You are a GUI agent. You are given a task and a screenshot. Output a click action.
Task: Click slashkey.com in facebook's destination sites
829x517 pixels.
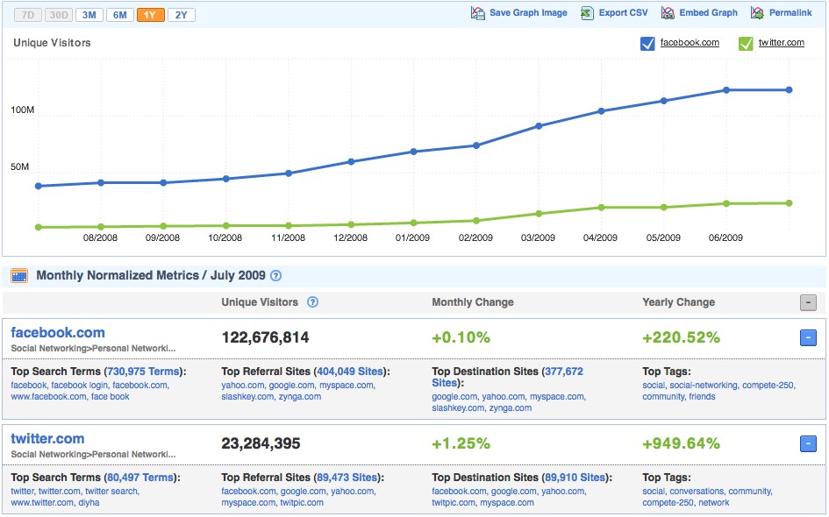458,408
